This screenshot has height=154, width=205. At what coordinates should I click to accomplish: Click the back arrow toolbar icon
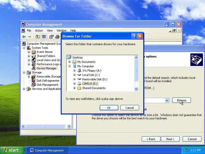[24, 37]
